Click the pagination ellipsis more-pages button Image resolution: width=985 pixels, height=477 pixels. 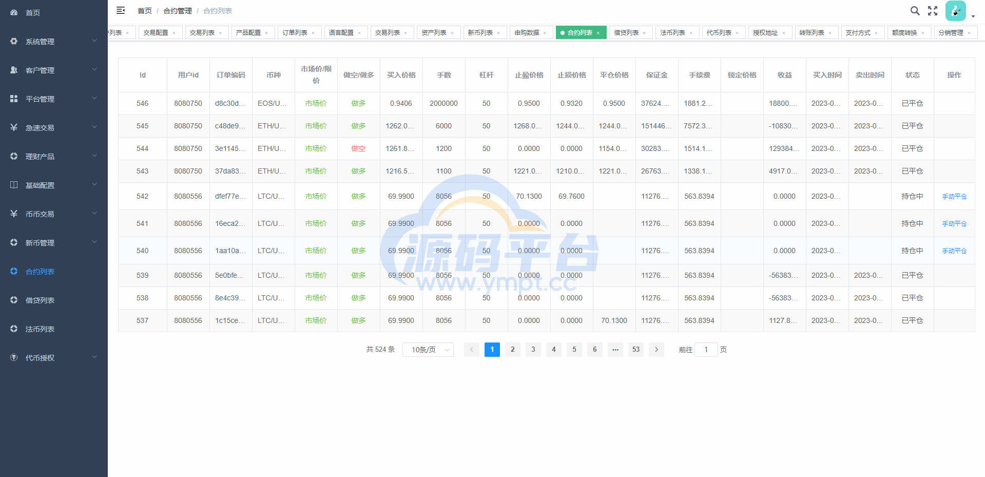coord(615,350)
